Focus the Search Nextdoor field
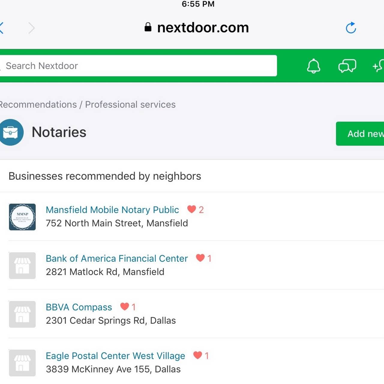This screenshot has height=384, width=384. (138, 66)
